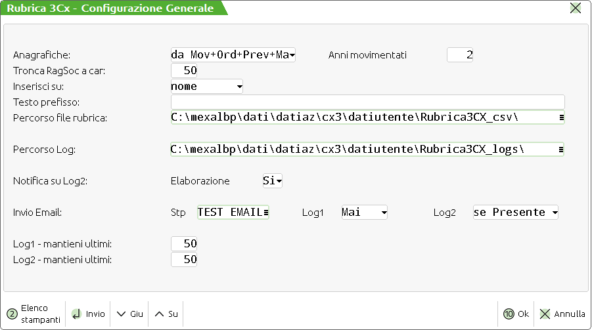Click the Log2 mantieni ultimi field

[x=184, y=260]
